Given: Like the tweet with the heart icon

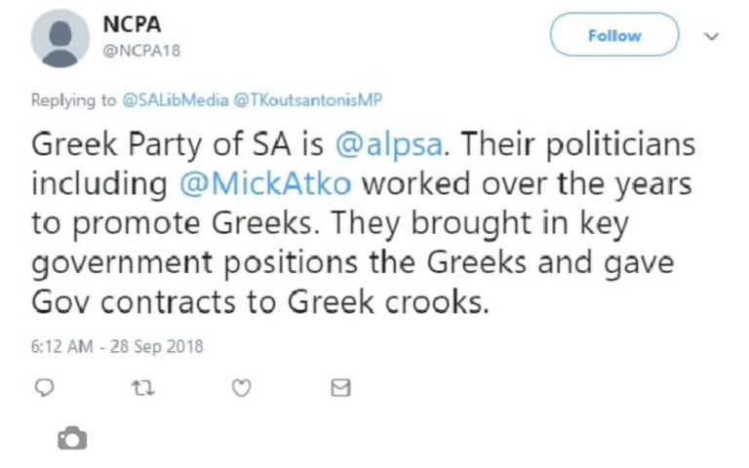Looking at the screenshot, I should (x=241, y=388).
